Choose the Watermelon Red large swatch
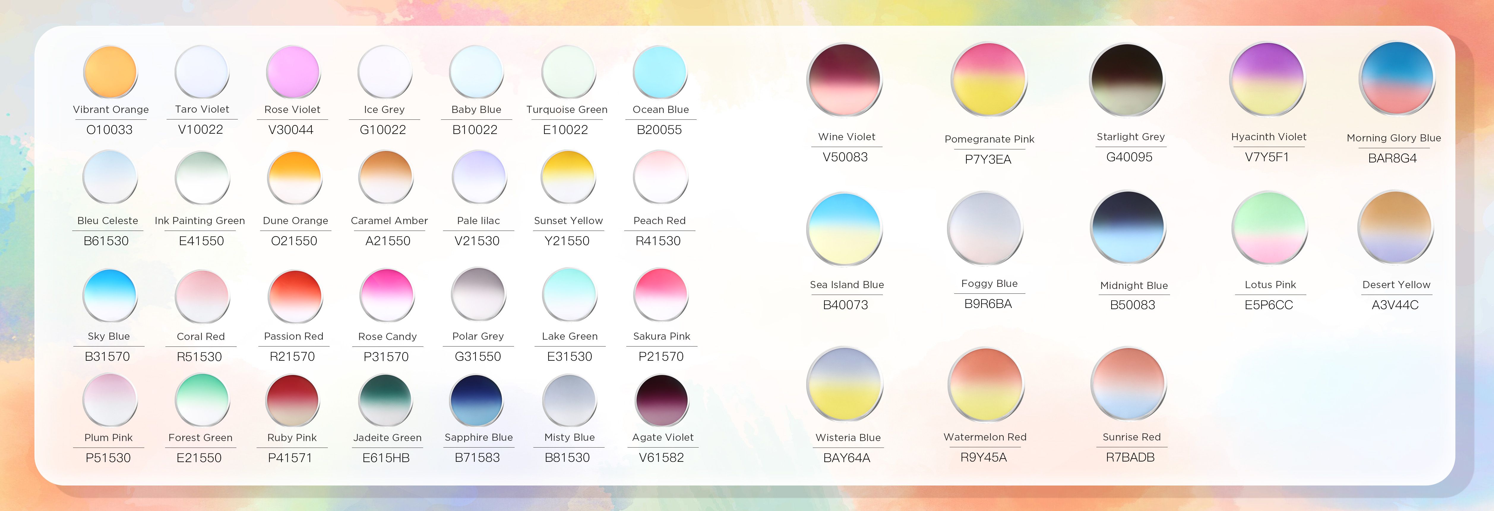Viewport: 1494px width, 511px height. [986, 384]
